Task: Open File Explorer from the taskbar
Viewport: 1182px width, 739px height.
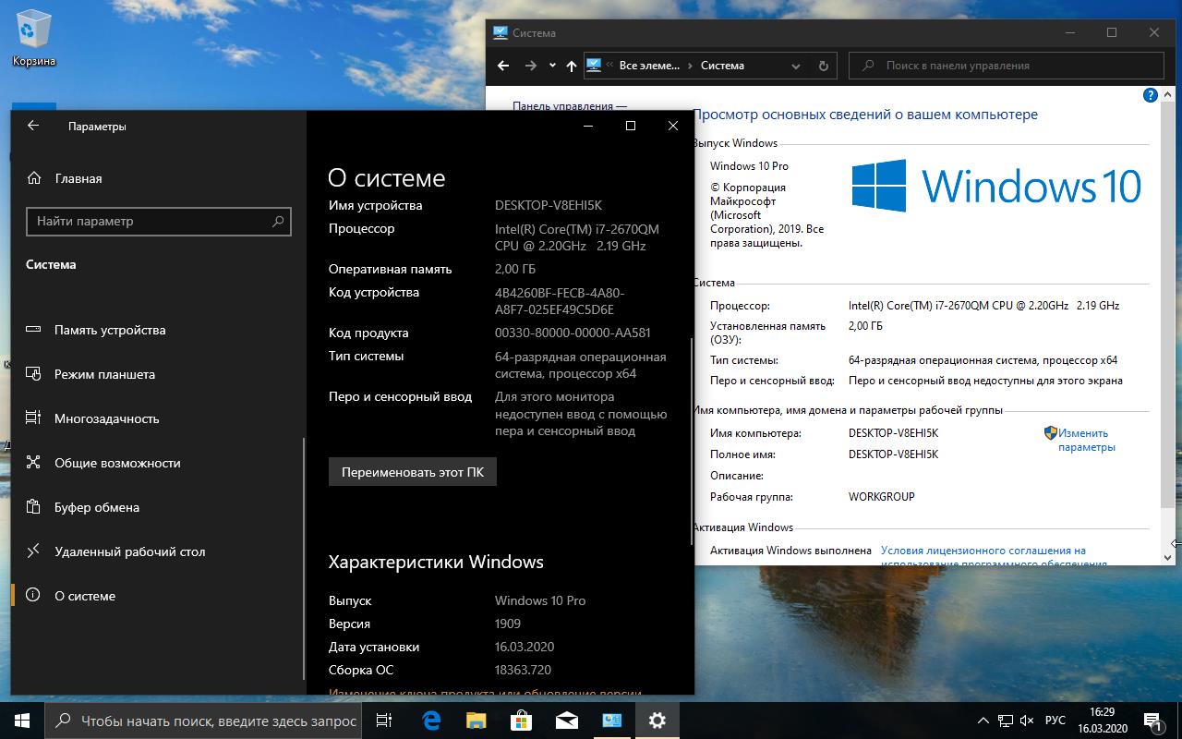Action: 476,720
